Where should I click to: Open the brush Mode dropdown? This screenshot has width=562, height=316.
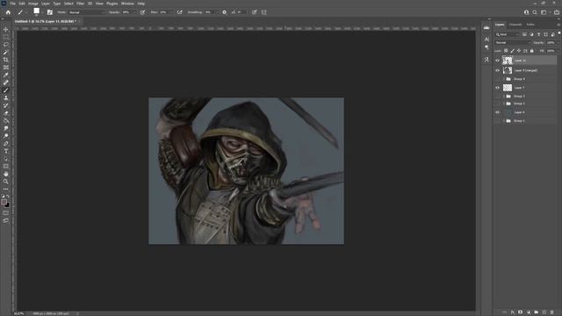(x=87, y=12)
